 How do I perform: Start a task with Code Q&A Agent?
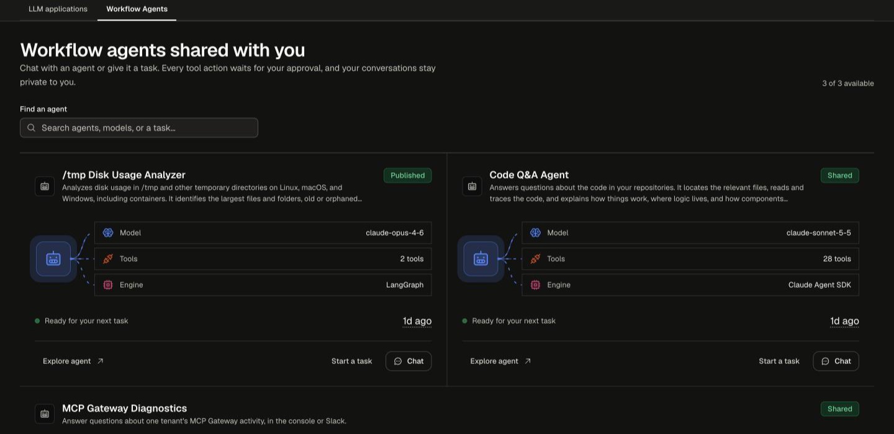click(779, 361)
